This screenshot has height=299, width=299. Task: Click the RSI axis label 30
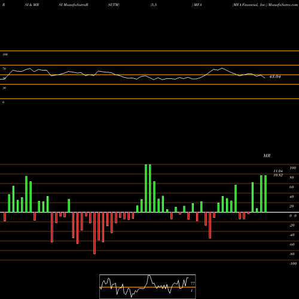click(4, 88)
